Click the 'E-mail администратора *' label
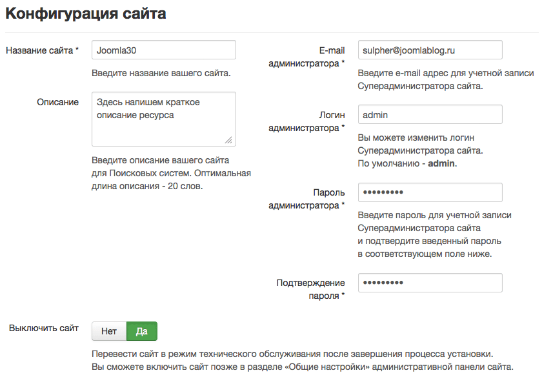The height and width of the screenshot is (377, 542). pos(306,57)
